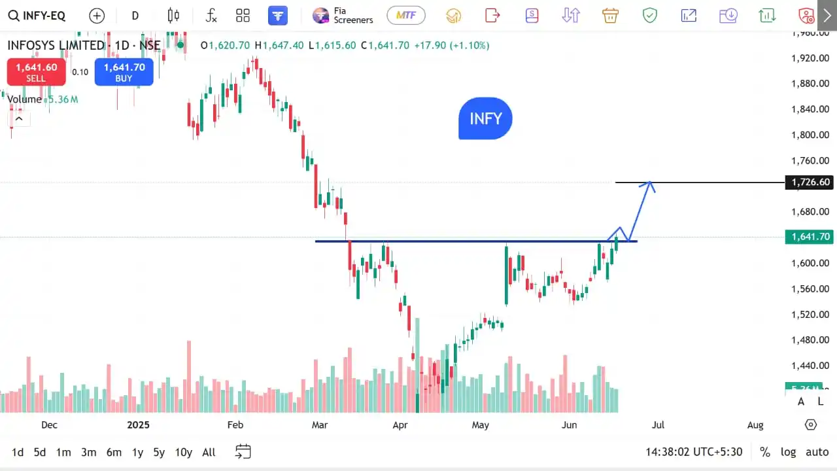The image size is (837, 471).
Task: Open the D timeframe interval dropdown
Action: point(135,16)
